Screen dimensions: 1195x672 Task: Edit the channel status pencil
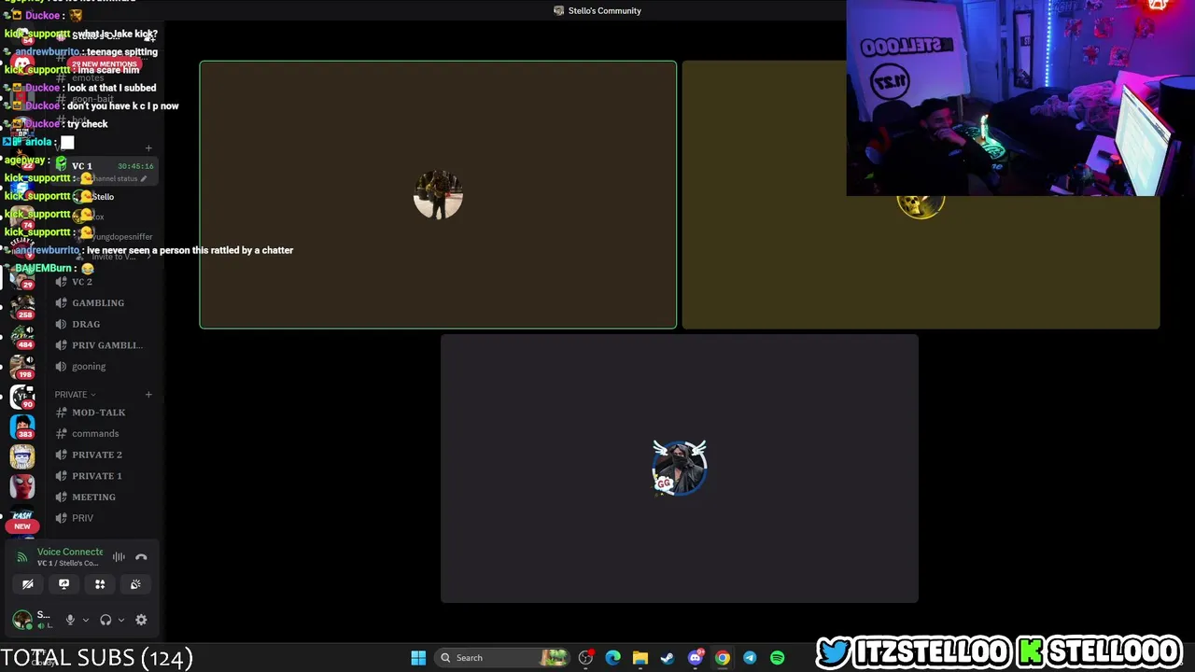(144, 178)
